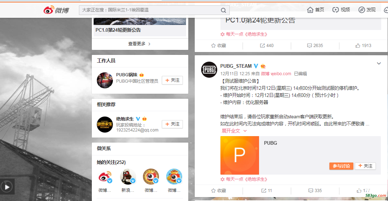Click PC1.0第24轮更新公告 title in right post card

[x=260, y=20]
